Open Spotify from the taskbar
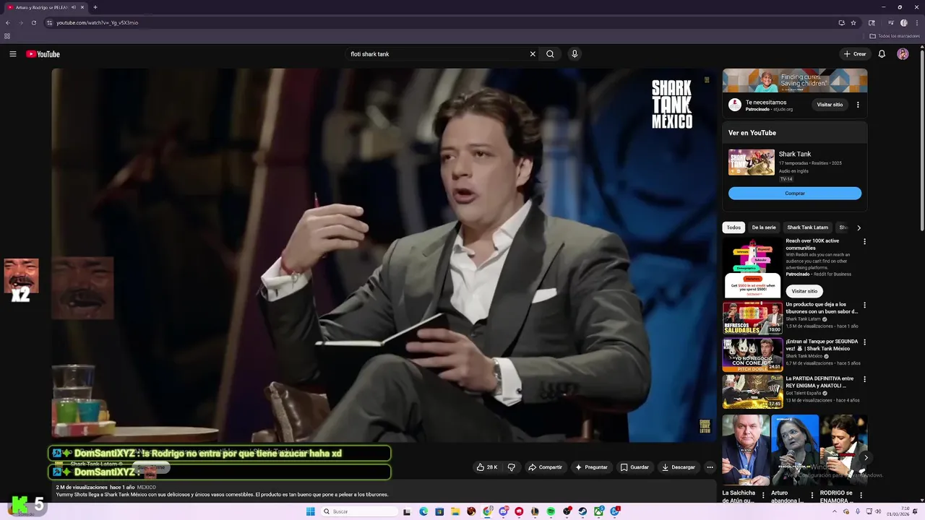925x520 pixels. pyautogui.click(x=551, y=511)
